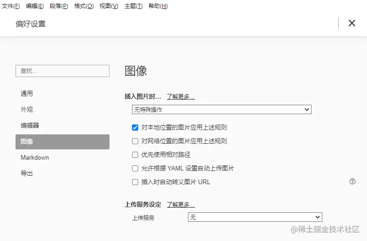Image resolution: width=367 pixels, height=241 pixels.
Task: Select the 导出 settings category
Action: coord(62,173)
